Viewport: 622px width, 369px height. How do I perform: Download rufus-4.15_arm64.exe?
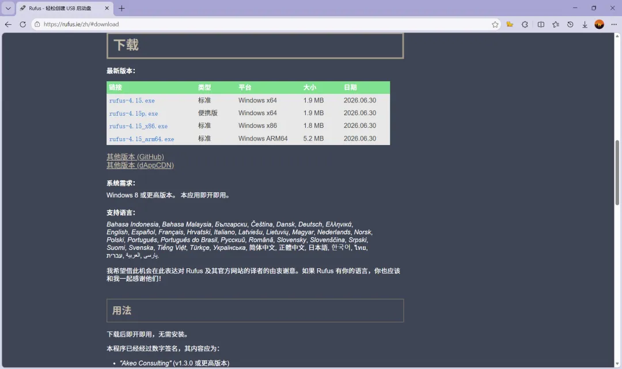tap(142, 139)
